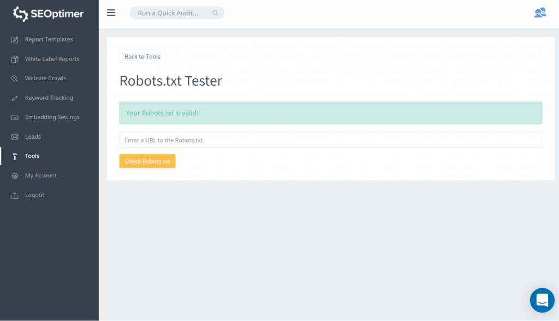Viewport: 559px width, 321px height.
Task: Click the Leads envelope icon
Action: 15,137
